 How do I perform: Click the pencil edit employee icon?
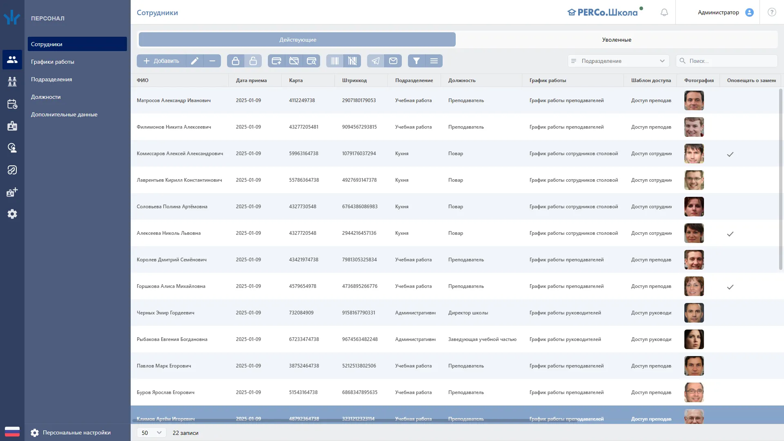coord(195,61)
